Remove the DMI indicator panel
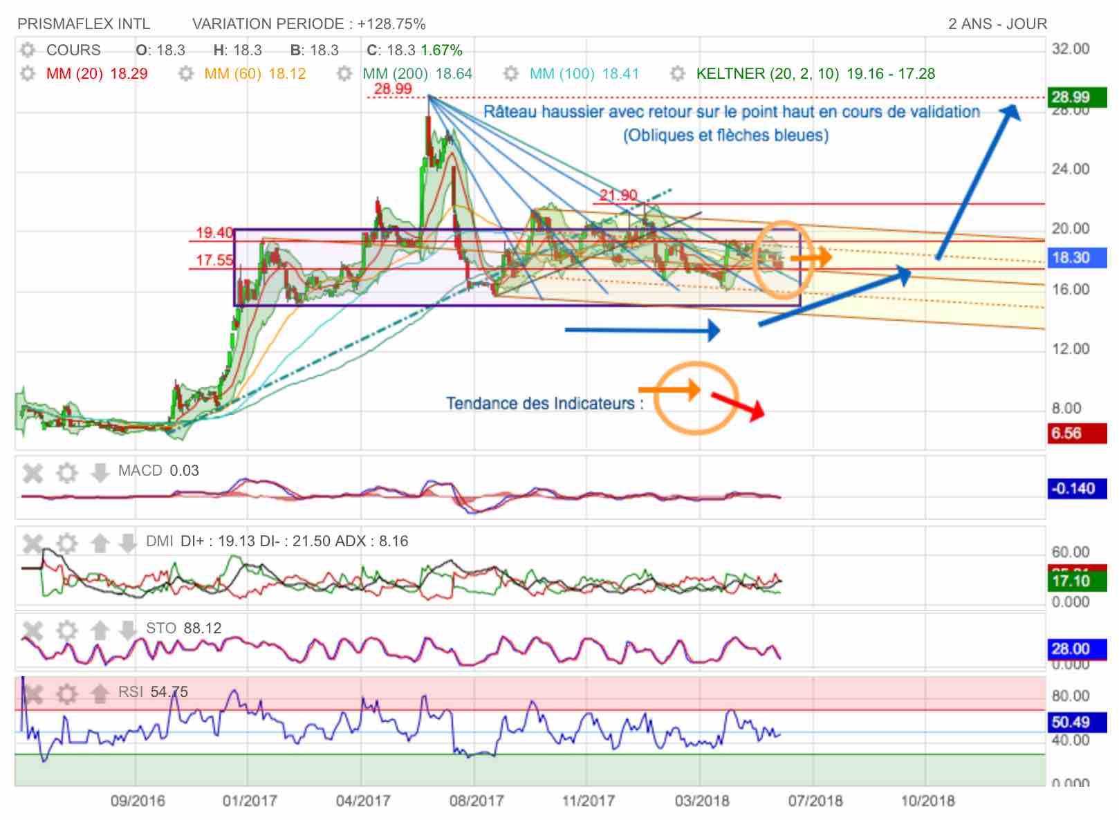 pyautogui.click(x=33, y=543)
